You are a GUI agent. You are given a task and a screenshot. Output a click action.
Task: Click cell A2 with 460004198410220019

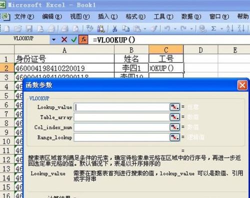(x=64, y=68)
